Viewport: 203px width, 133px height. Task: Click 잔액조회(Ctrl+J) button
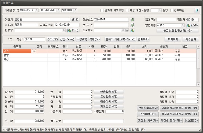pyautogui.click(x=148, y=108)
